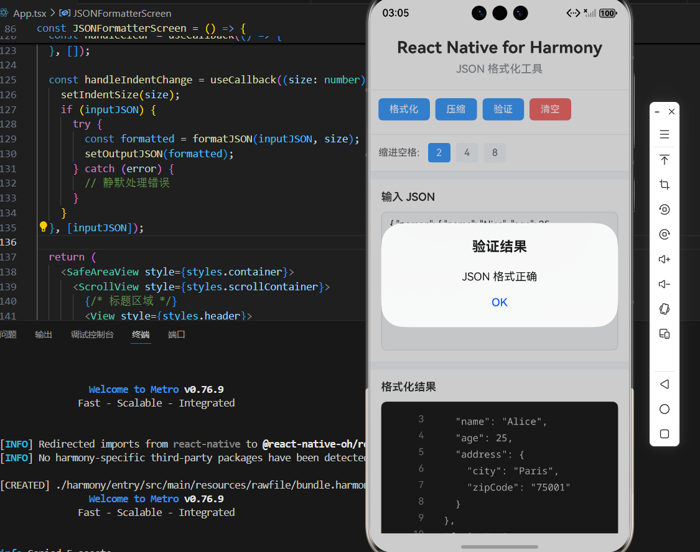Image resolution: width=700 pixels, height=552 pixels.
Task: Open the 端口 ports panel tab
Action: pos(176,334)
